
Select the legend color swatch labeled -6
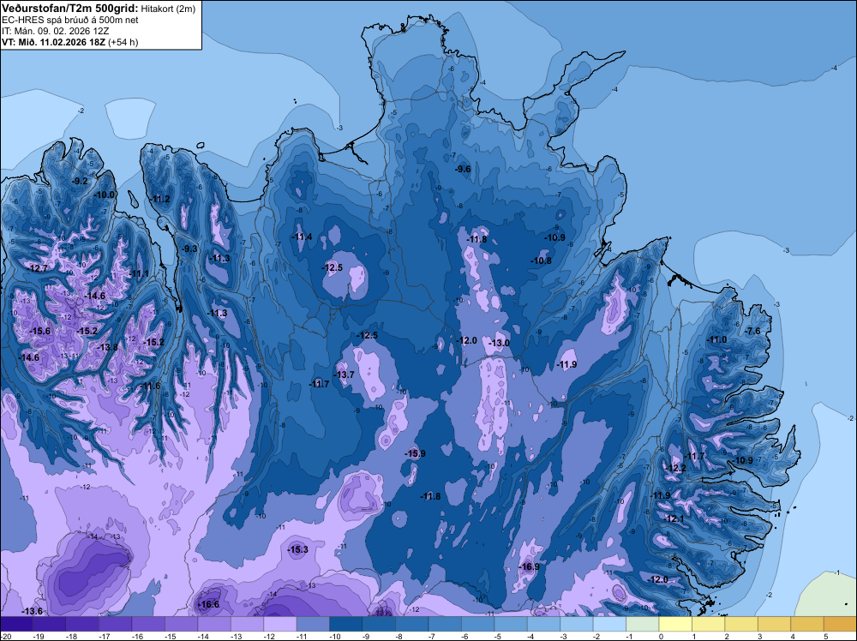pyautogui.click(x=477, y=624)
